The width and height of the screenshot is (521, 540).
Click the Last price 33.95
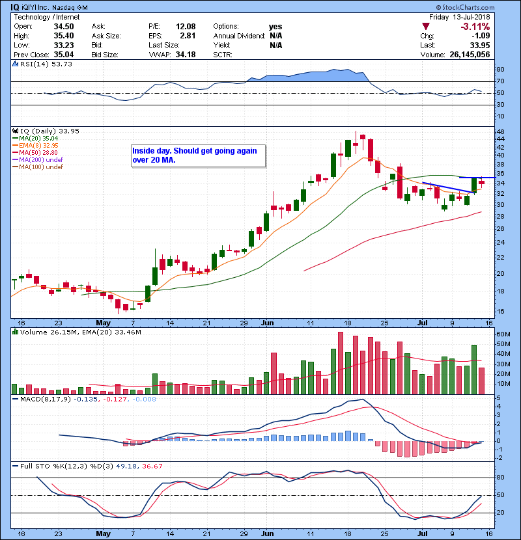coord(479,45)
